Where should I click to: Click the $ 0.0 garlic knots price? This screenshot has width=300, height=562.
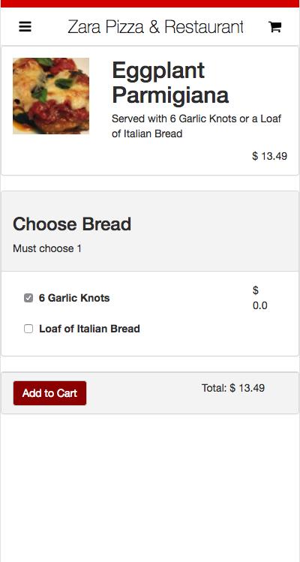(x=259, y=298)
